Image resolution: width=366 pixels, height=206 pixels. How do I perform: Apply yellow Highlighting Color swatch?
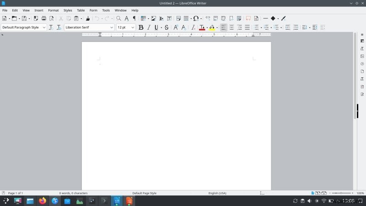[x=212, y=27]
